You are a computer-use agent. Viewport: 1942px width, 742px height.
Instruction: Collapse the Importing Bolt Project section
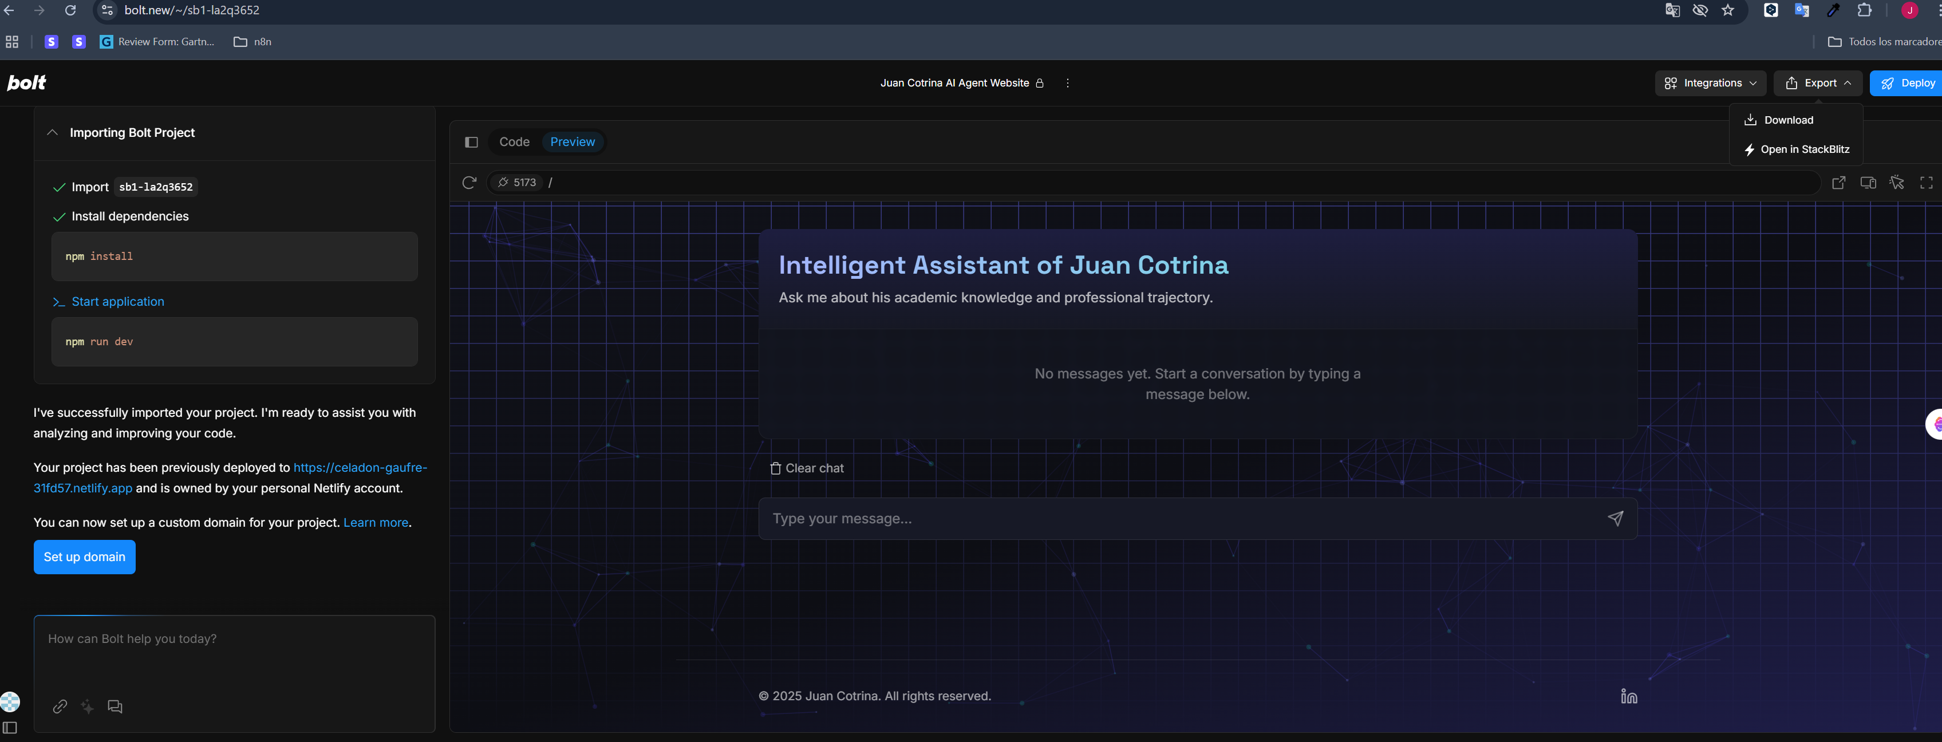[52, 133]
